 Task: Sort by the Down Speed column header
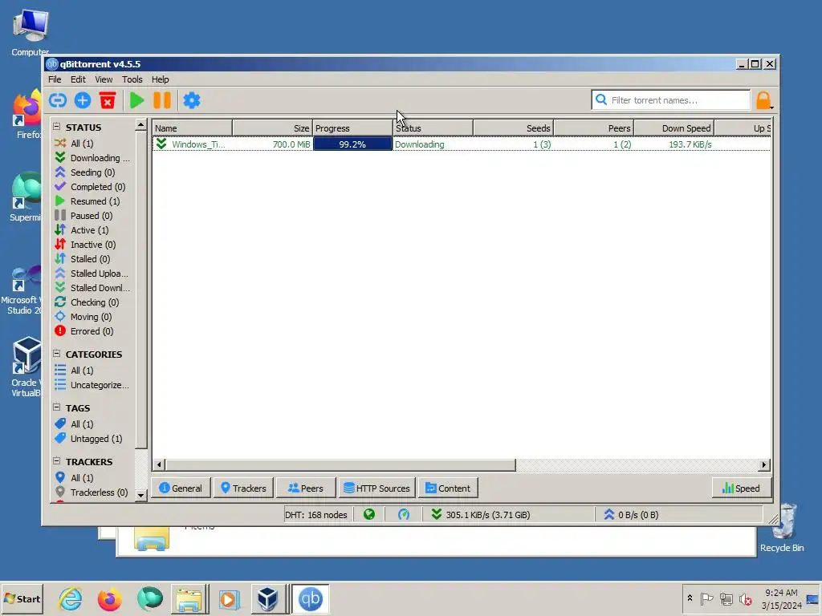[x=674, y=128]
